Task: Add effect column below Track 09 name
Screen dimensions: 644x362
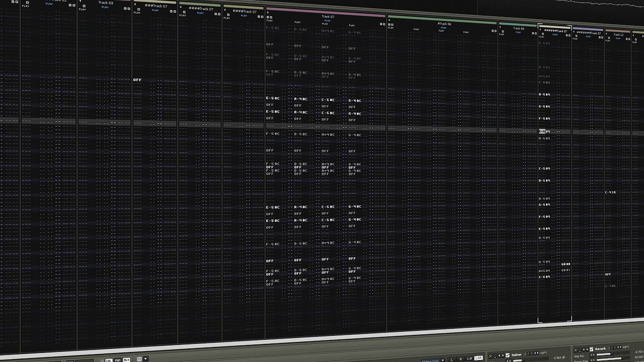Action: [x=503, y=31]
